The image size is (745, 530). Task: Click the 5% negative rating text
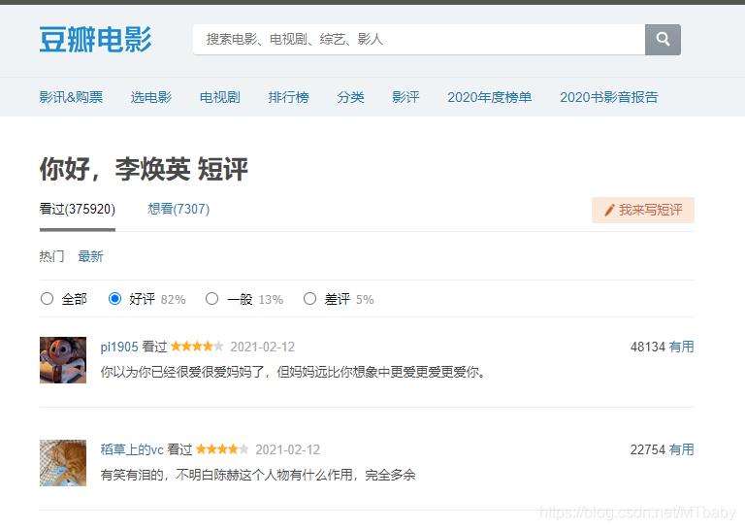[x=365, y=300]
